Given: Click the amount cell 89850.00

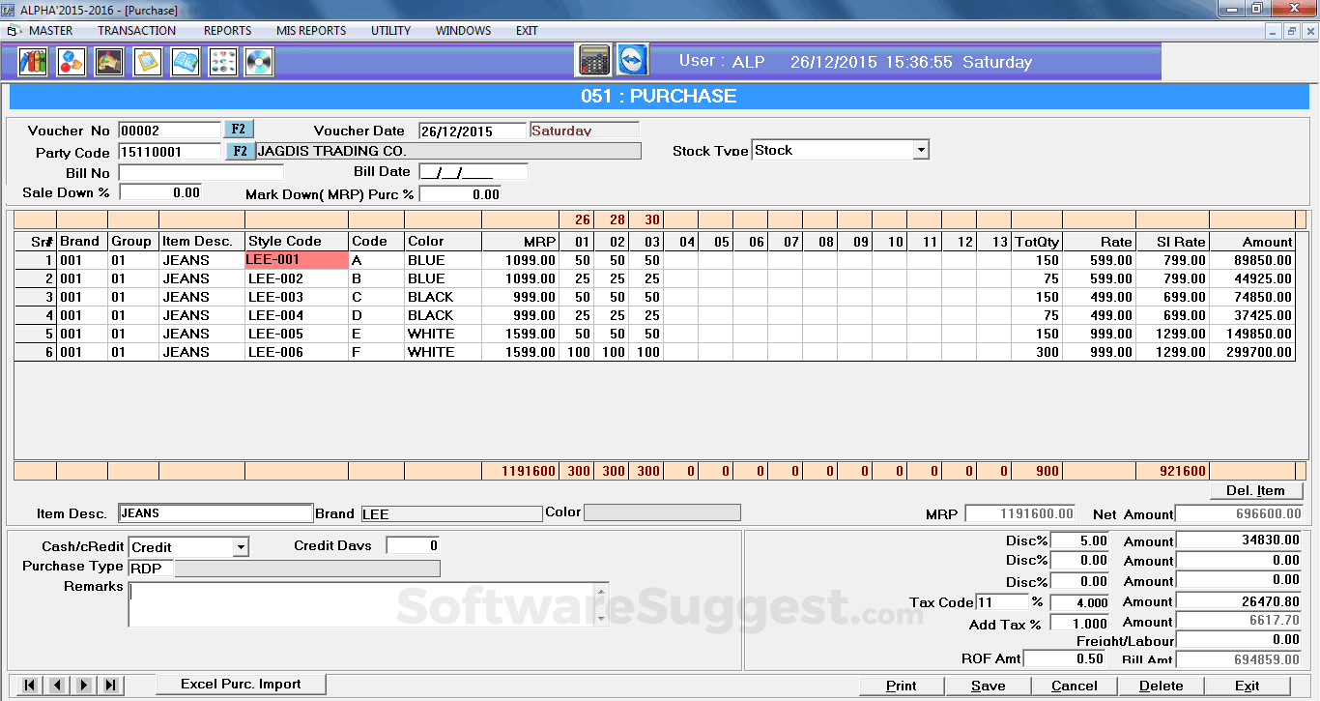Looking at the screenshot, I should (x=1252, y=260).
